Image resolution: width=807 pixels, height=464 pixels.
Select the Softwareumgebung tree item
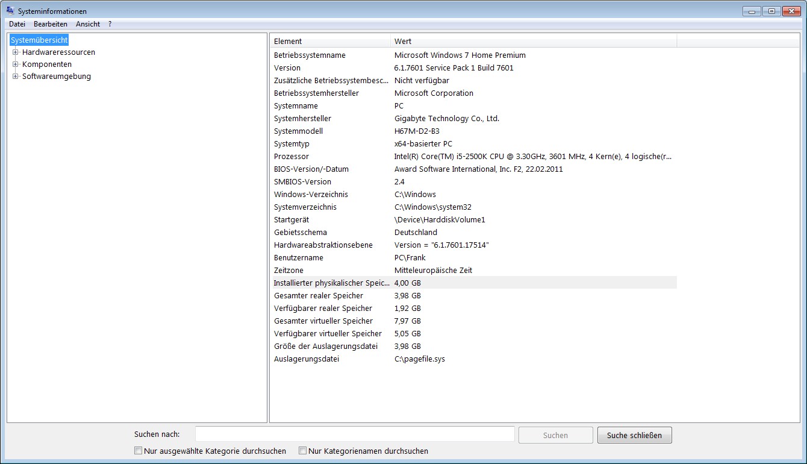pyautogui.click(x=57, y=76)
